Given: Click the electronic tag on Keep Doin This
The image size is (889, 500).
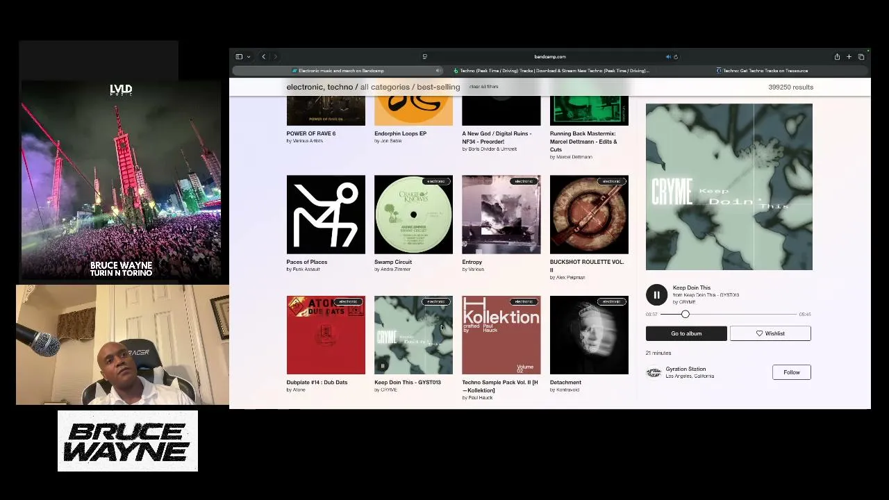Looking at the screenshot, I should point(436,302).
